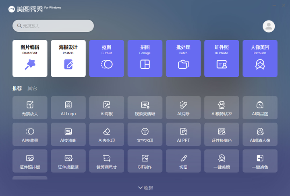Open the 证件照 ID Photo tile
Viewport: 290px width, 196px height.
tap(222, 59)
